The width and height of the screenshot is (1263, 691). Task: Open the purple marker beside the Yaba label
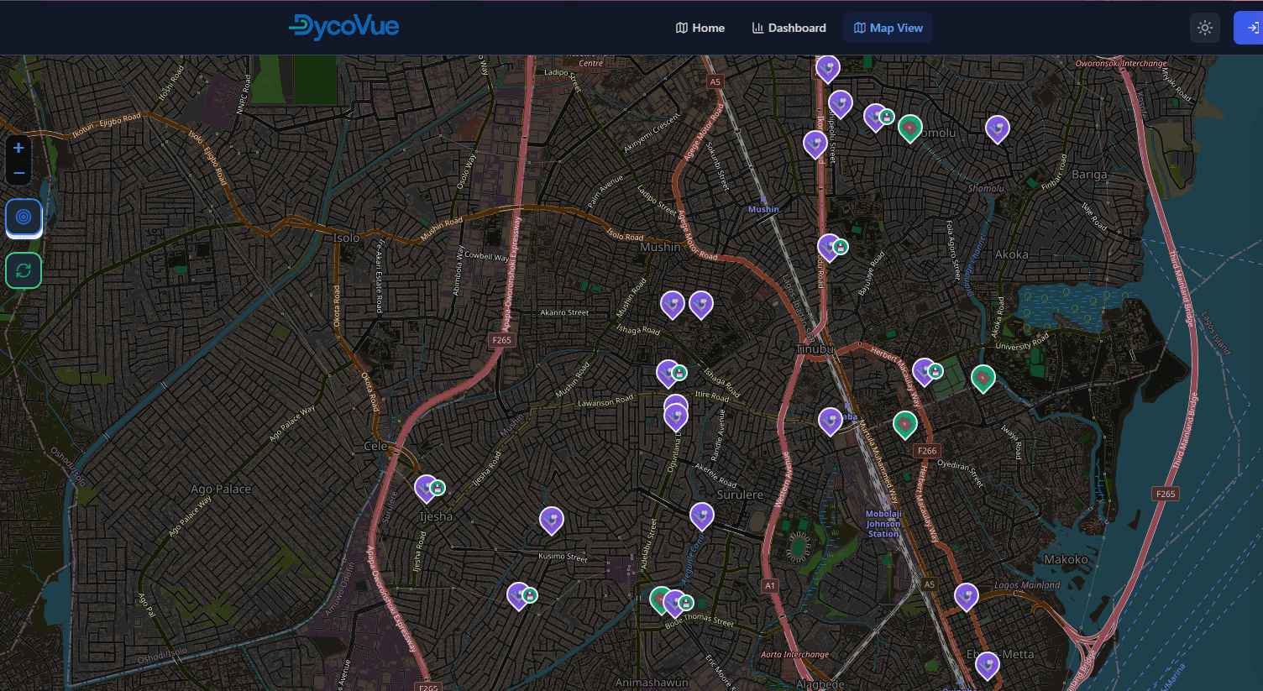[831, 421]
